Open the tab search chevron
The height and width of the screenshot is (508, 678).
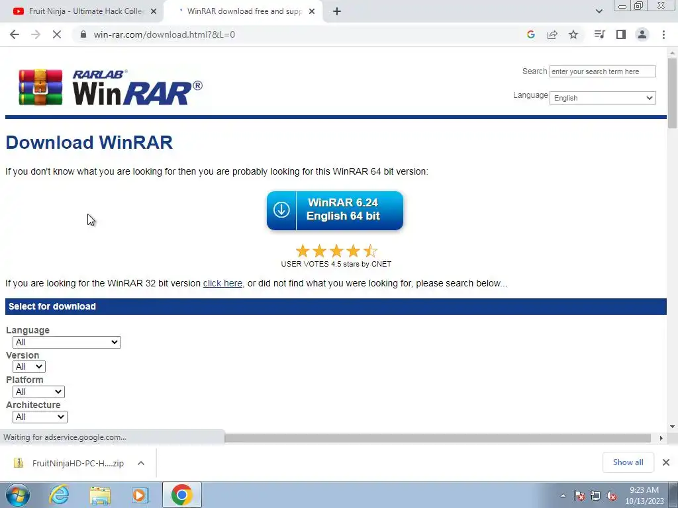(x=599, y=11)
